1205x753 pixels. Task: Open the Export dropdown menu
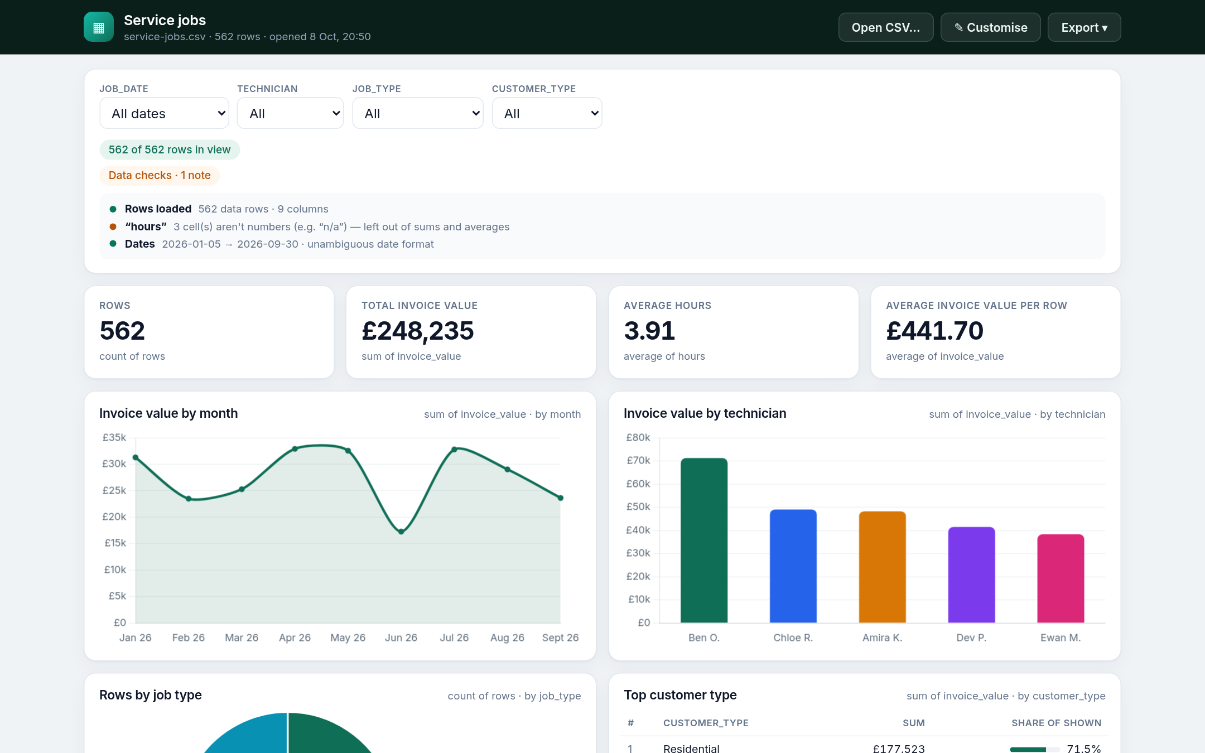click(1084, 27)
